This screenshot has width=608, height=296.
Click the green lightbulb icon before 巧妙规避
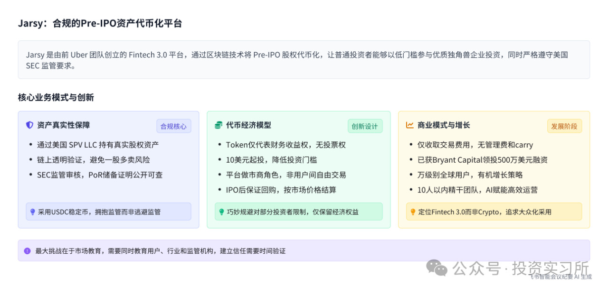coord(221,212)
